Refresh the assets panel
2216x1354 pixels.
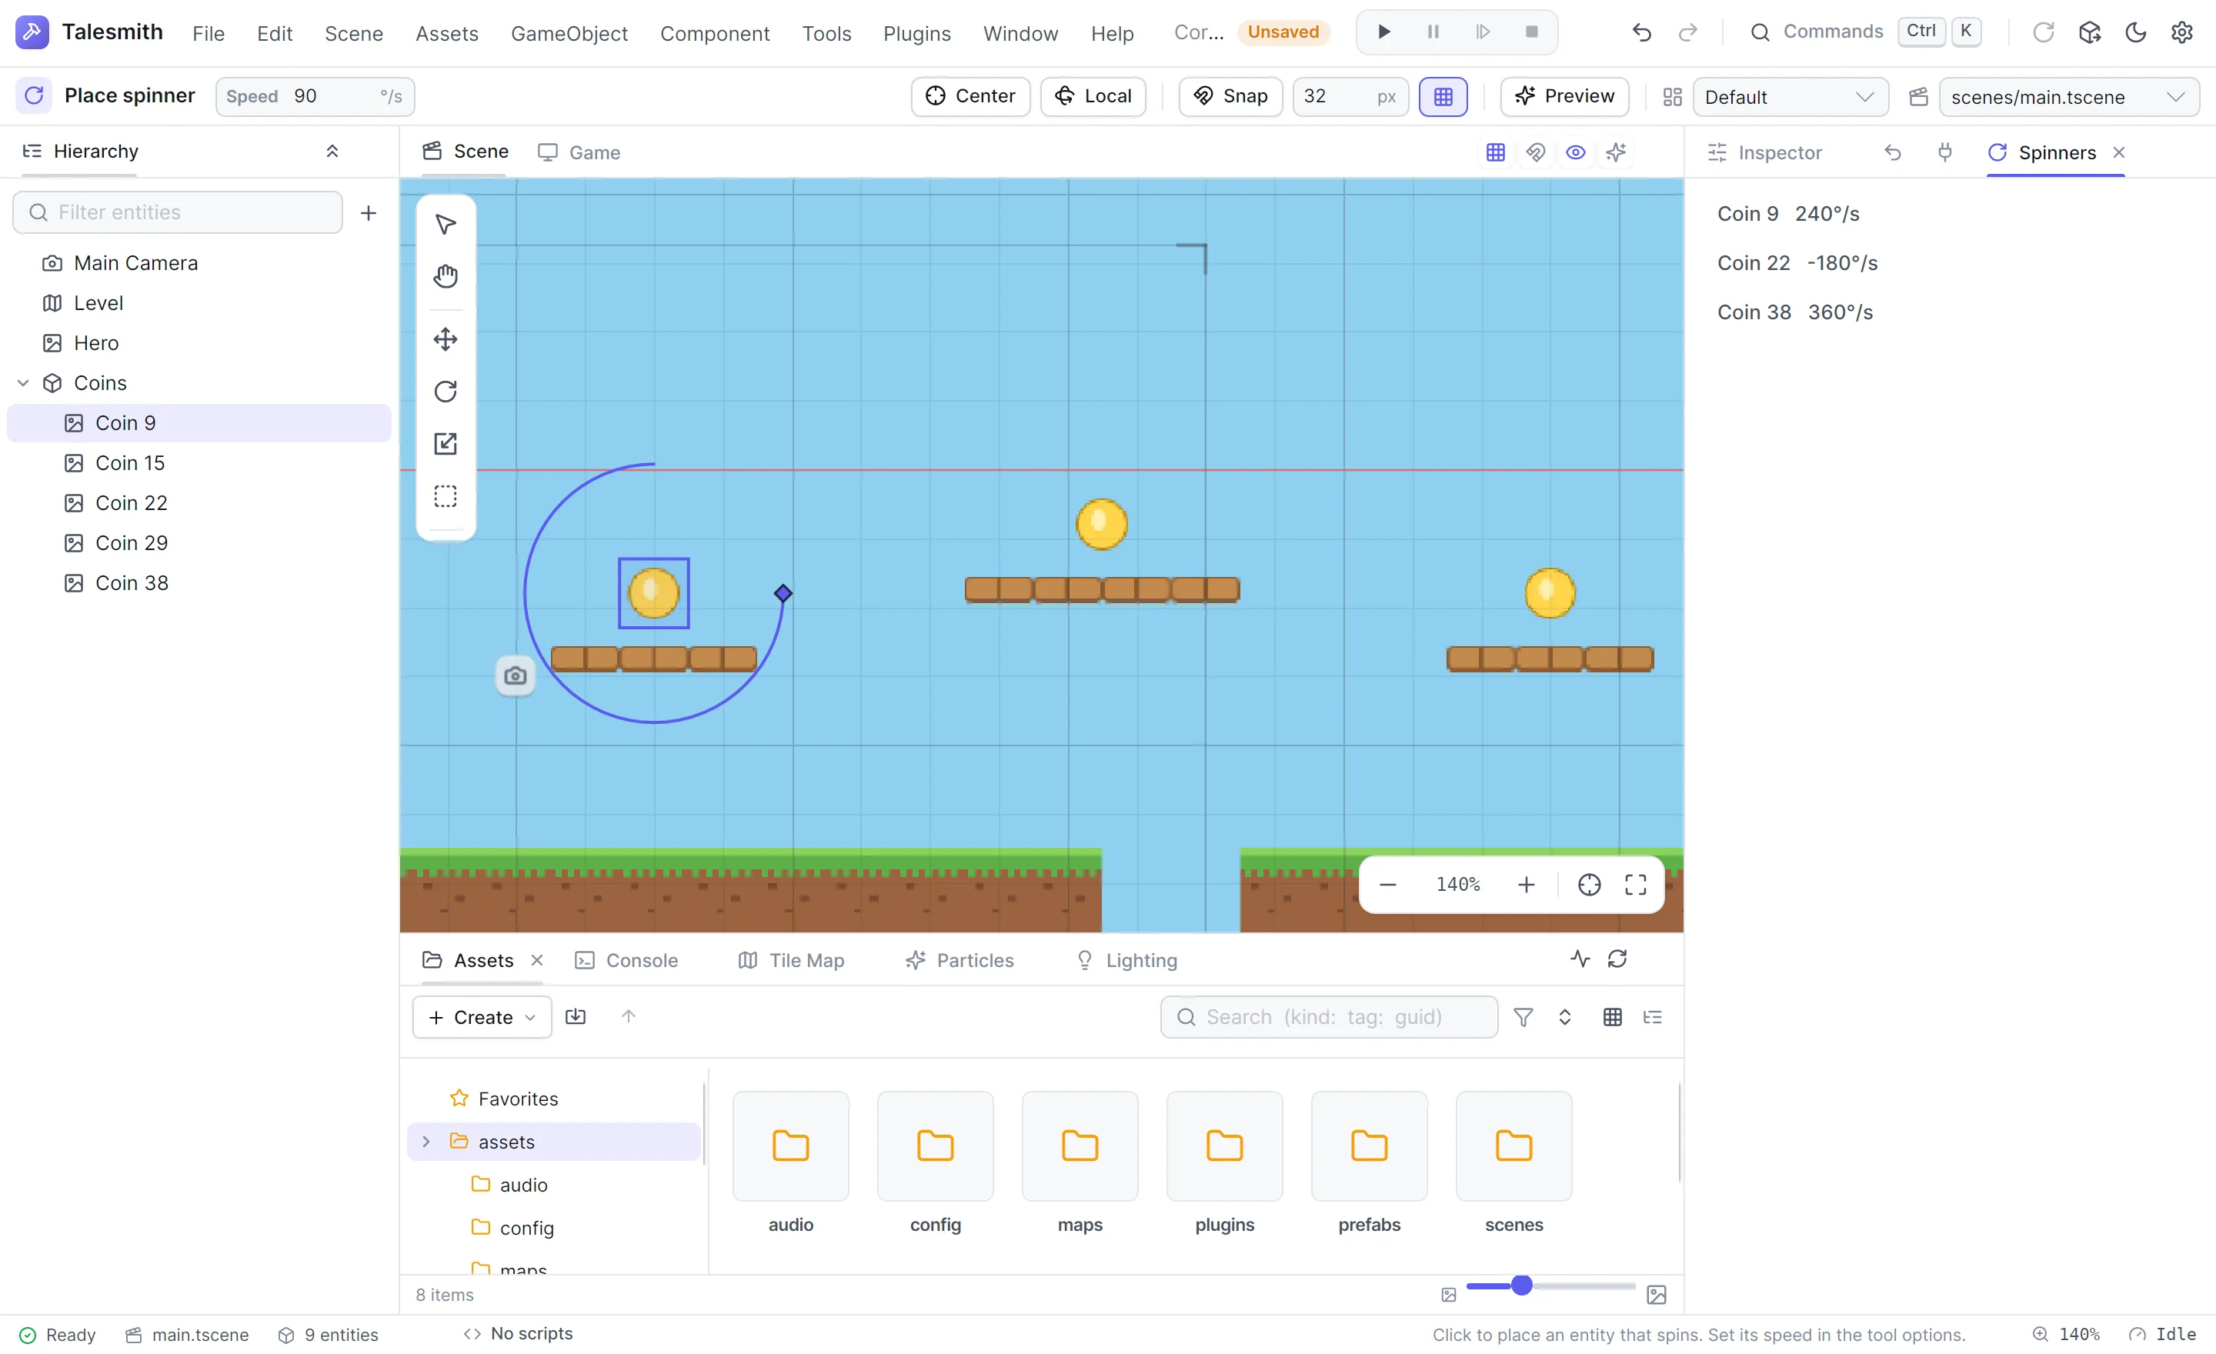click(x=1617, y=959)
